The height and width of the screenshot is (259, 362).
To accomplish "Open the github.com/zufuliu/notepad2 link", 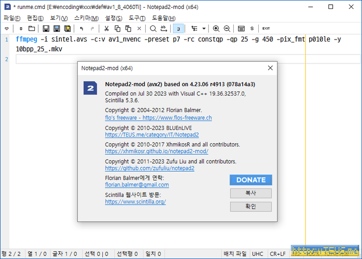I will pyautogui.click(x=149, y=168).
